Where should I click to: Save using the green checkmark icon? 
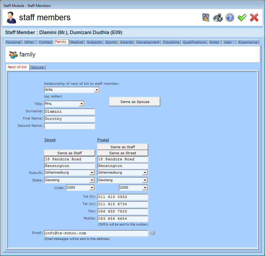click(242, 18)
